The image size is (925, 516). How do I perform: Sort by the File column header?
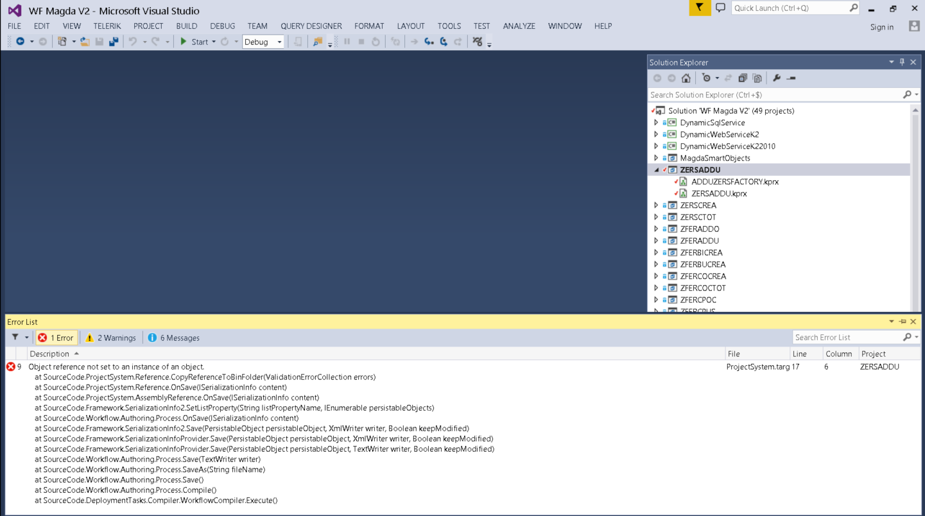(757, 354)
